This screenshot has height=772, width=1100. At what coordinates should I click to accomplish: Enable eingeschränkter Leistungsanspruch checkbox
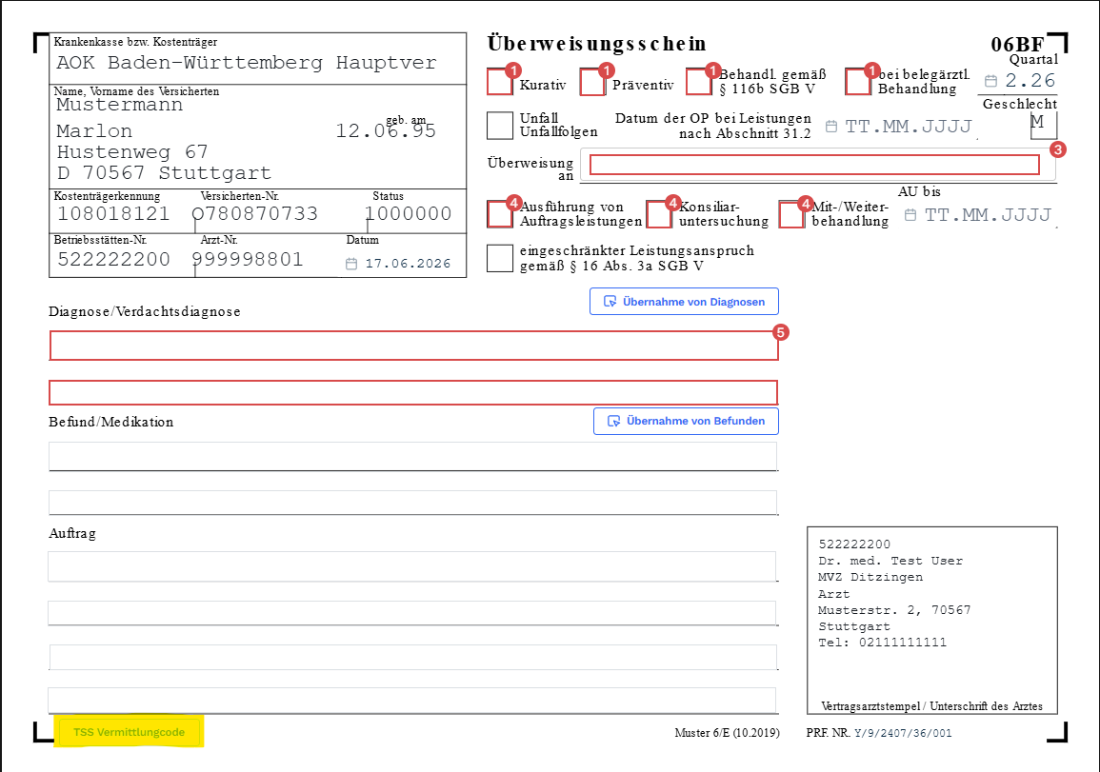500,258
